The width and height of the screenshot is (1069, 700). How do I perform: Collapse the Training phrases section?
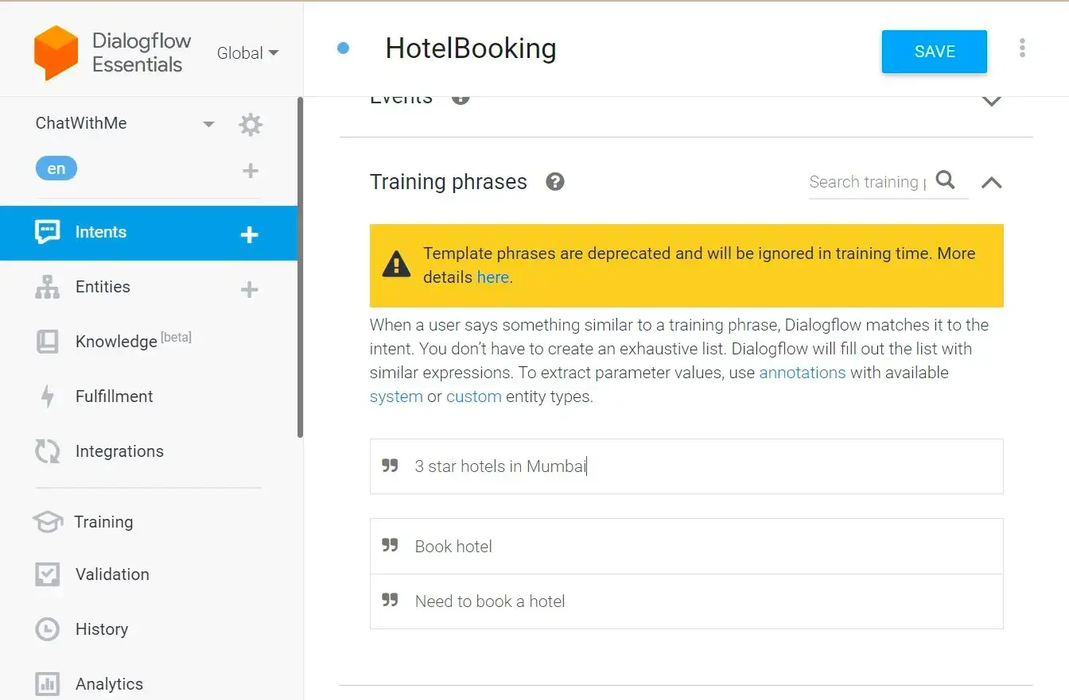991,183
